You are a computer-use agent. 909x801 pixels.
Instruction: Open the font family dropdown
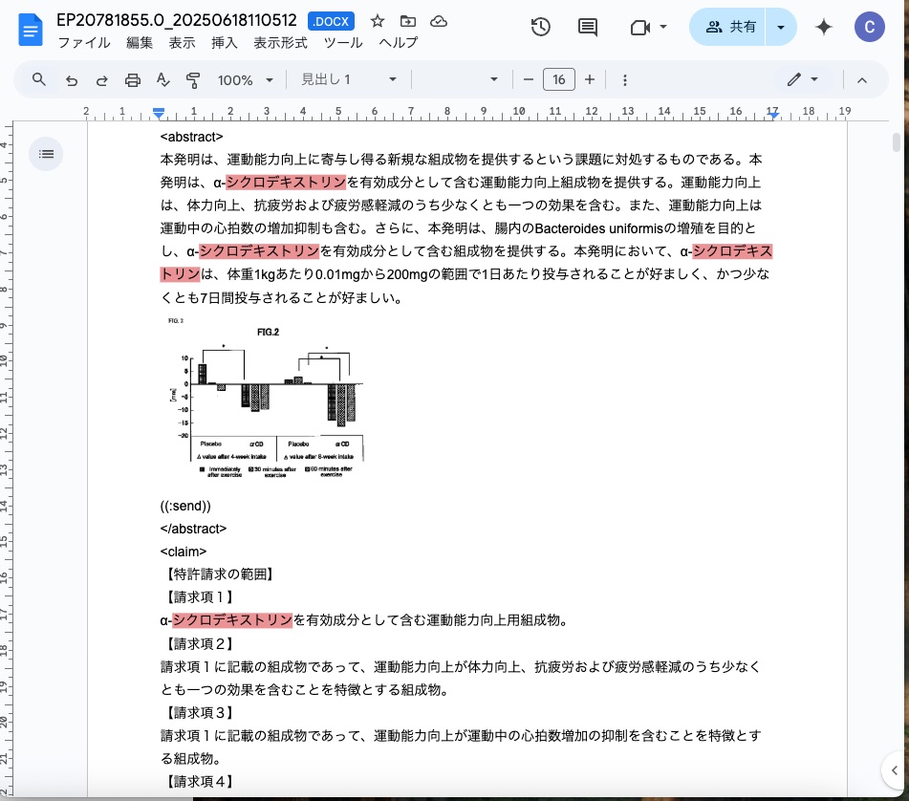tap(457, 79)
